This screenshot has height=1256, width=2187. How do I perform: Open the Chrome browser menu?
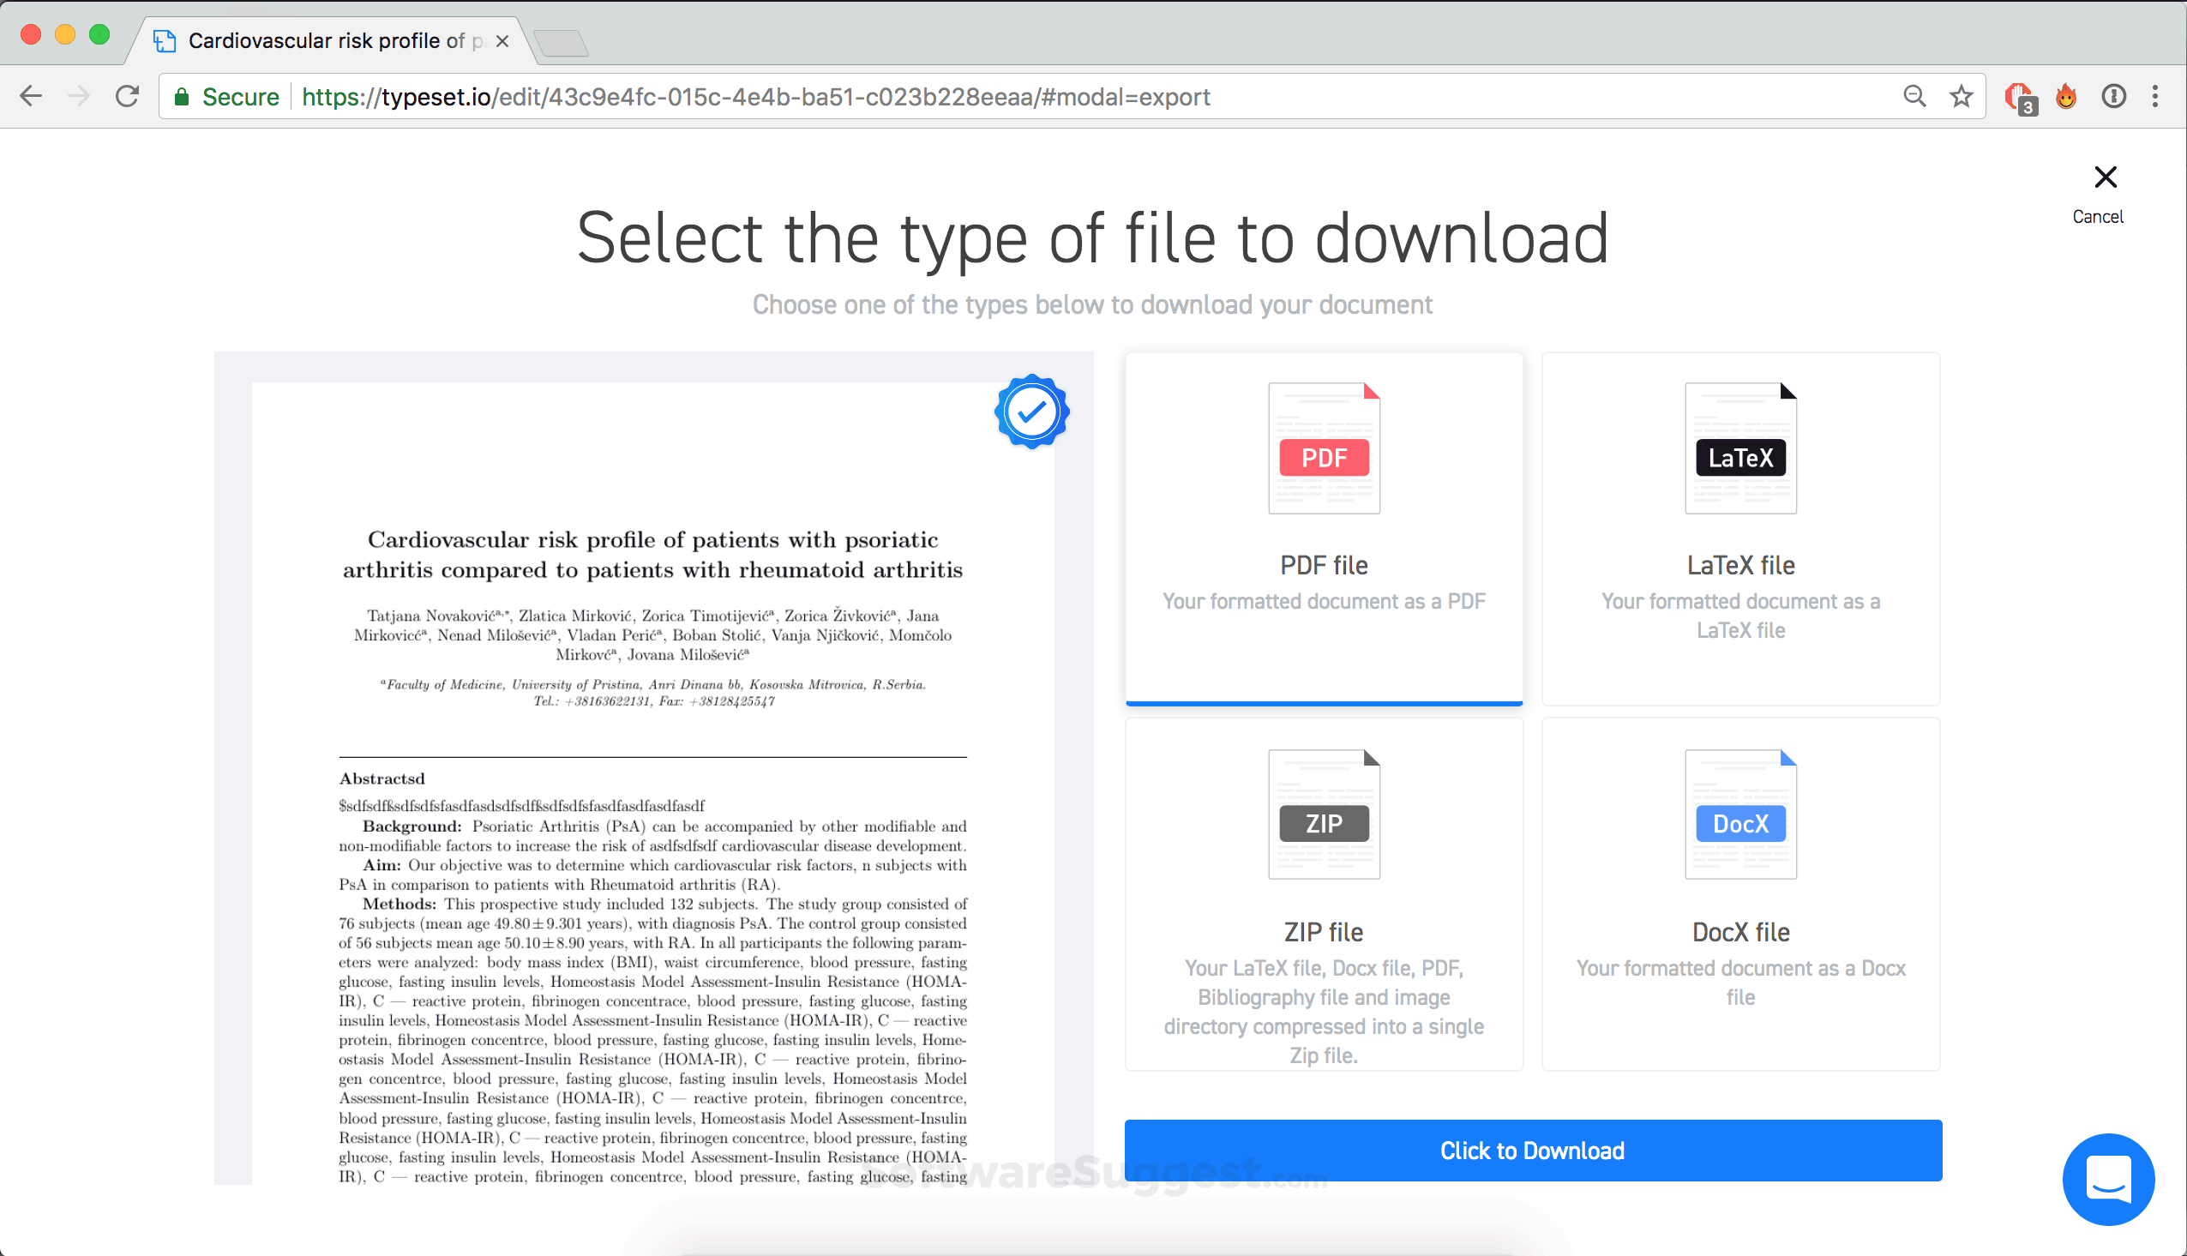[2156, 97]
